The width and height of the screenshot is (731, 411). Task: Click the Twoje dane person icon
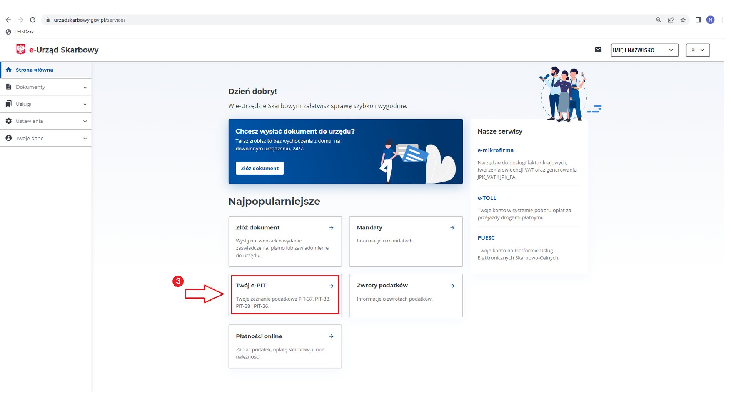pos(8,138)
